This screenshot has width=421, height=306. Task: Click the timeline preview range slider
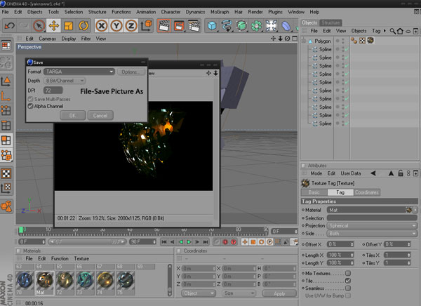coord(87,242)
